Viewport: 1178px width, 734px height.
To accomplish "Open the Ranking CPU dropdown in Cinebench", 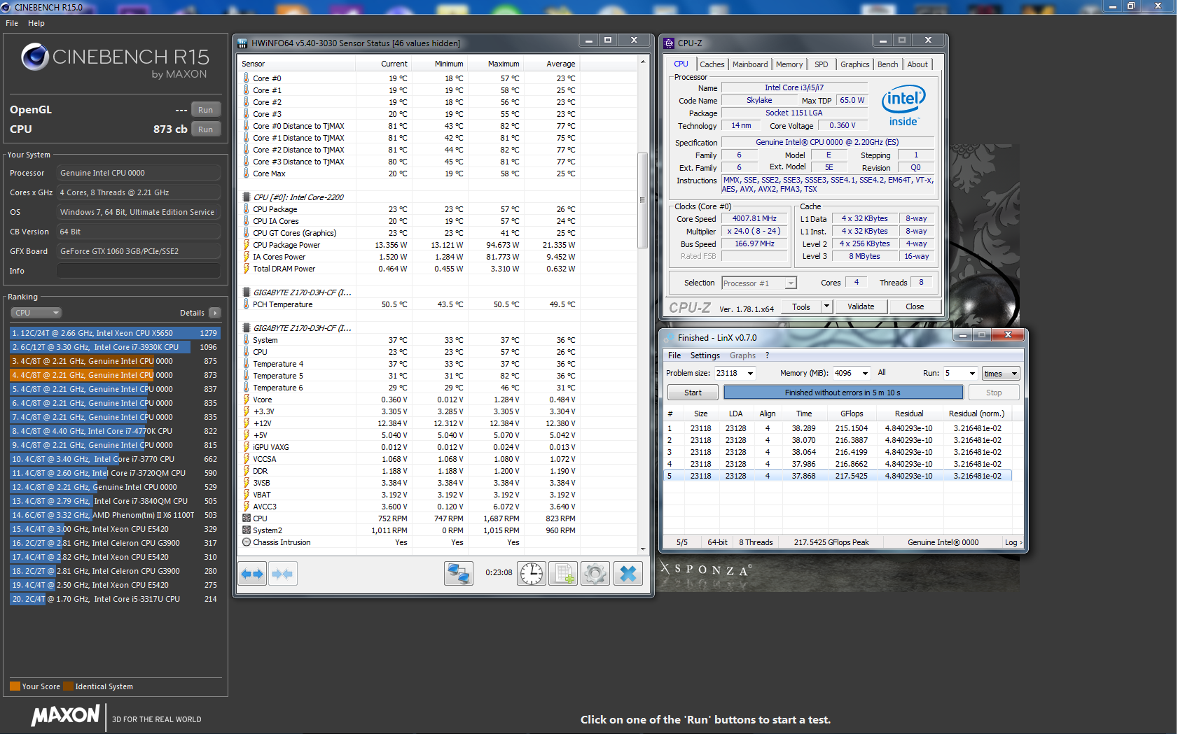I will click(x=36, y=313).
